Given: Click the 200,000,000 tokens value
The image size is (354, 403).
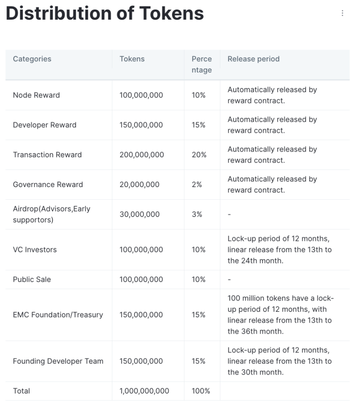Looking at the screenshot, I should pyautogui.click(x=142, y=155).
